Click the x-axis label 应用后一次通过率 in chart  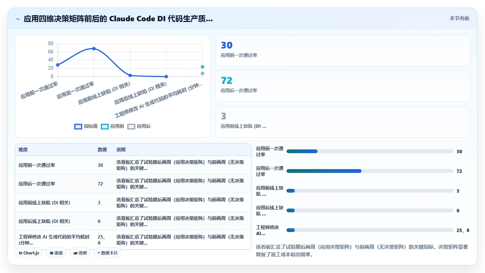pos(75,90)
